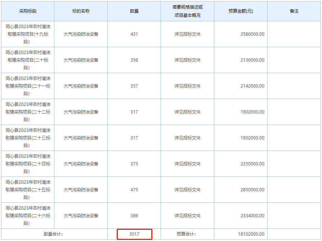Click the quantity value 356
The width and height of the screenshot is (322, 241).
135,60
